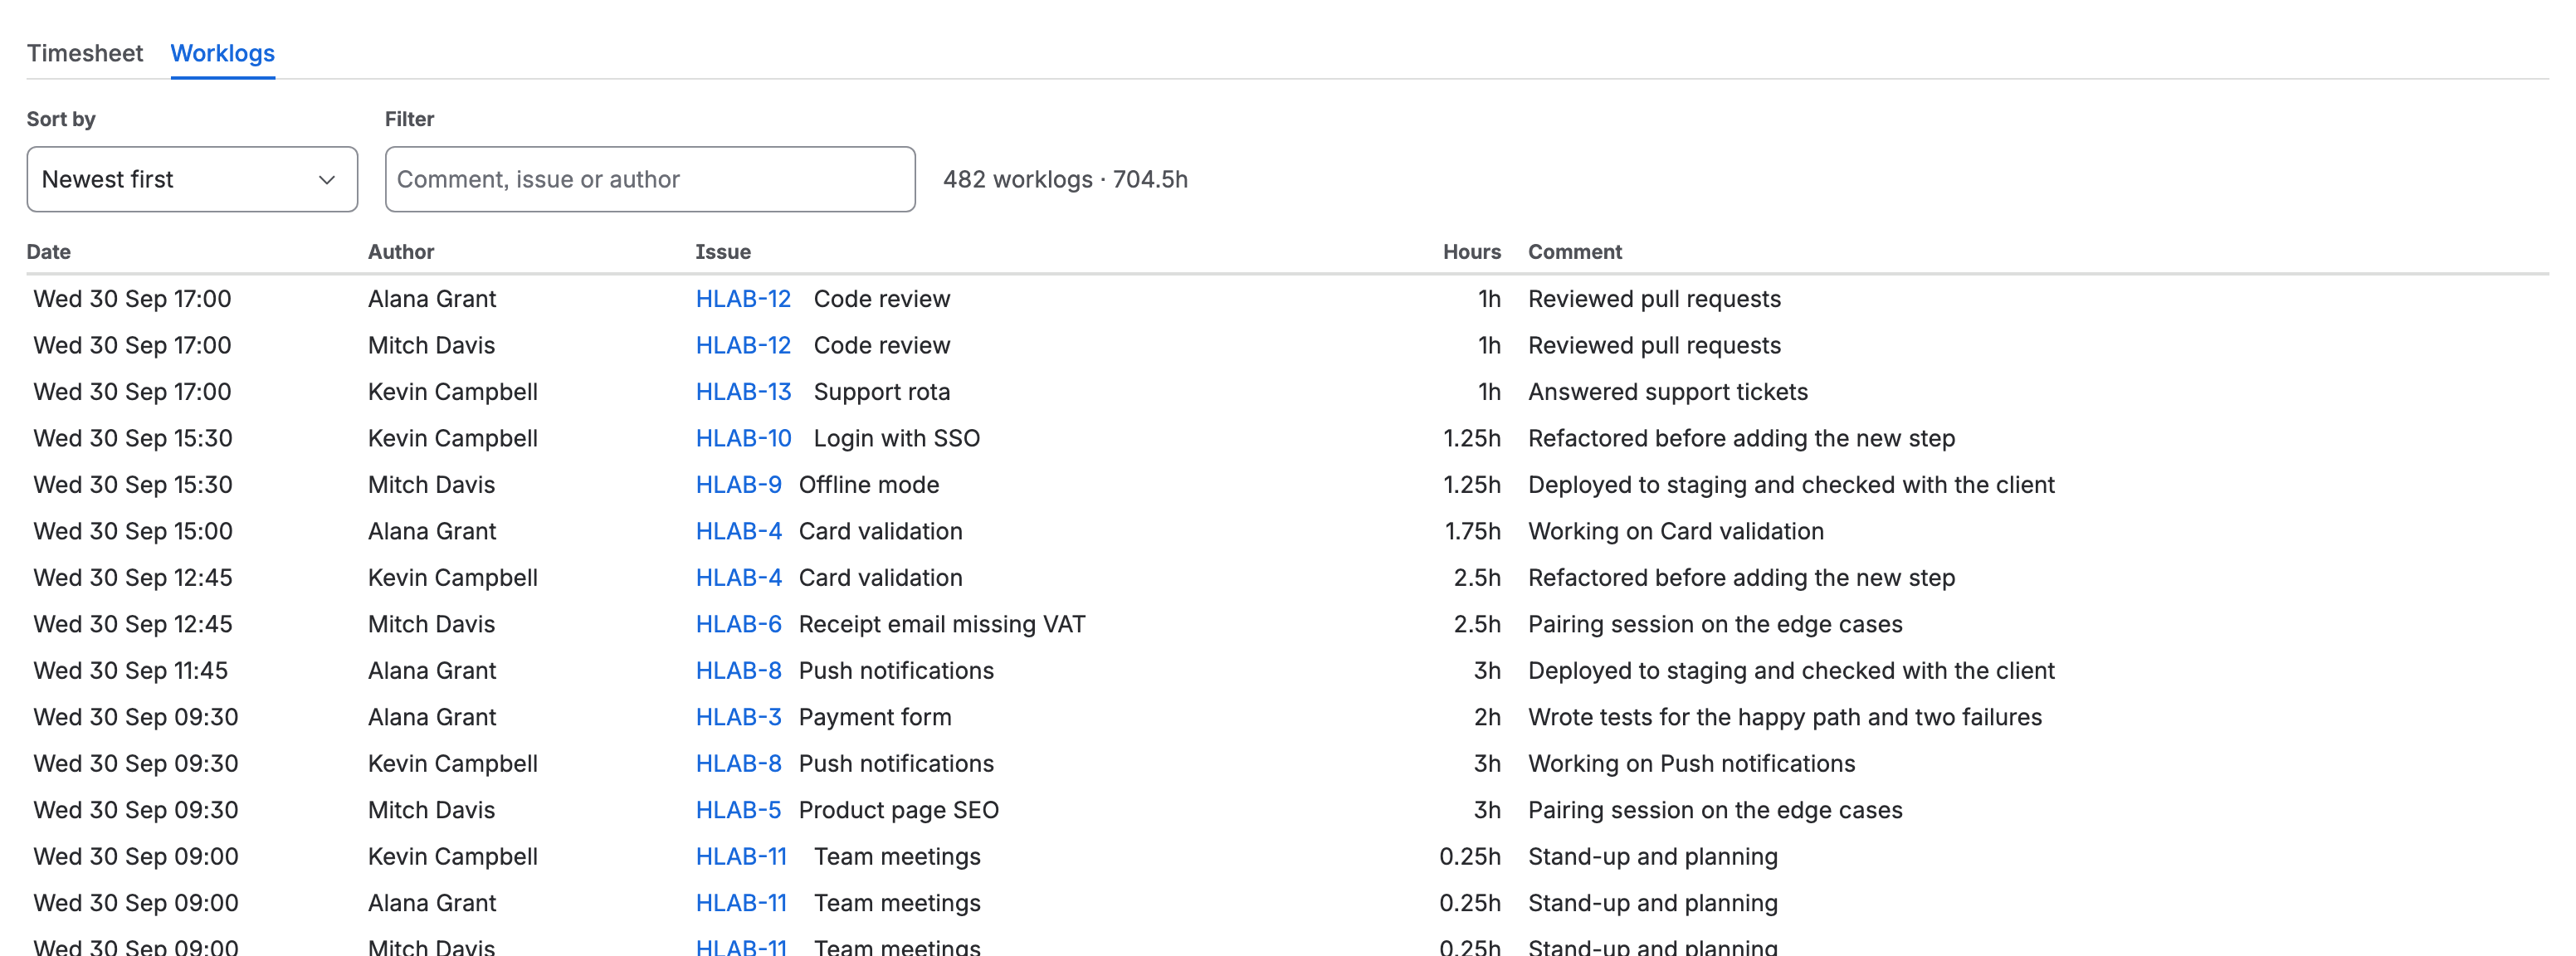Screen dimensions: 2576x956
Task: Open the HLAB-13 Support rota issue link
Action: (x=743, y=392)
